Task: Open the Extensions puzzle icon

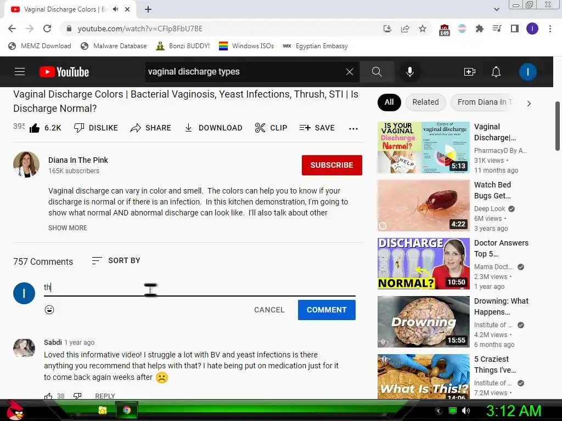Action: coord(479,29)
